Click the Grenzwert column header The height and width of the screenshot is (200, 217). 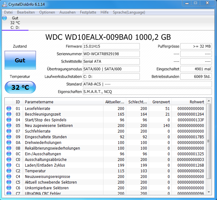pyautogui.click(x=160, y=102)
